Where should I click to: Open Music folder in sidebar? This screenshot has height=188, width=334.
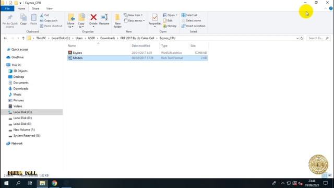(x=17, y=95)
